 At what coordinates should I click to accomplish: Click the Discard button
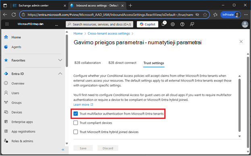(x=108, y=148)
